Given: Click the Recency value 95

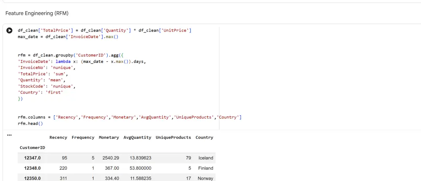Looking at the screenshot, I should coord(64,158).
